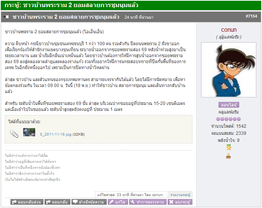Open conun's Detective Conan avatar image
Image resolution: width=262 pixels, height=208 pixels.
229,70
